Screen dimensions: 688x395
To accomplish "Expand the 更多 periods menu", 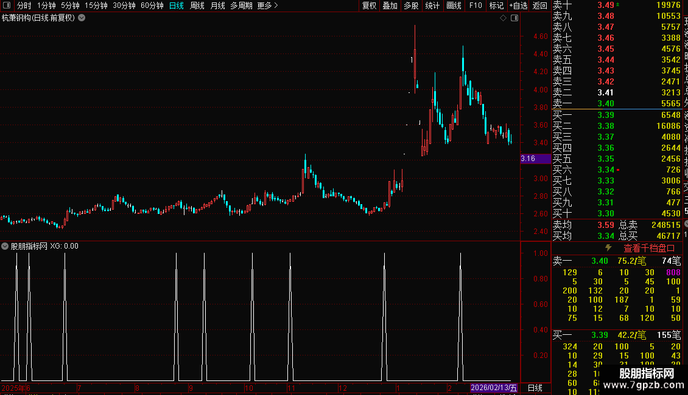I will (x=267, y=5).
